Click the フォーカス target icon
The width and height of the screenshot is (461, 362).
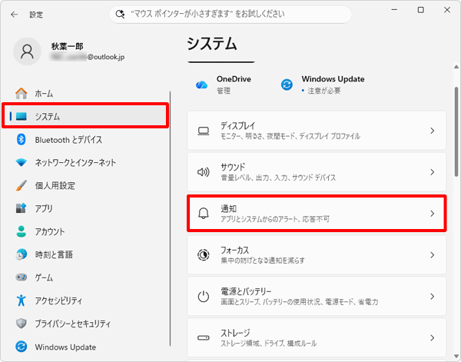(x=204, y=255)
